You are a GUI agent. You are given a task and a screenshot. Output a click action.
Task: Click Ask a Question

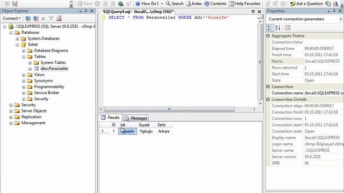[306, 4]
